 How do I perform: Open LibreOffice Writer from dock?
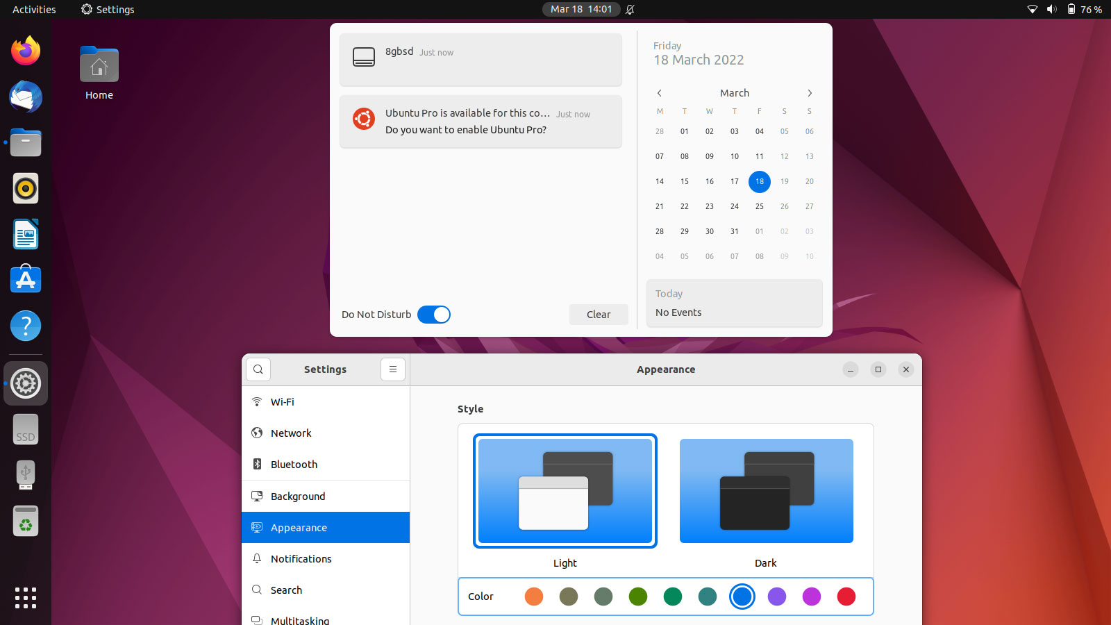[26, 234]
